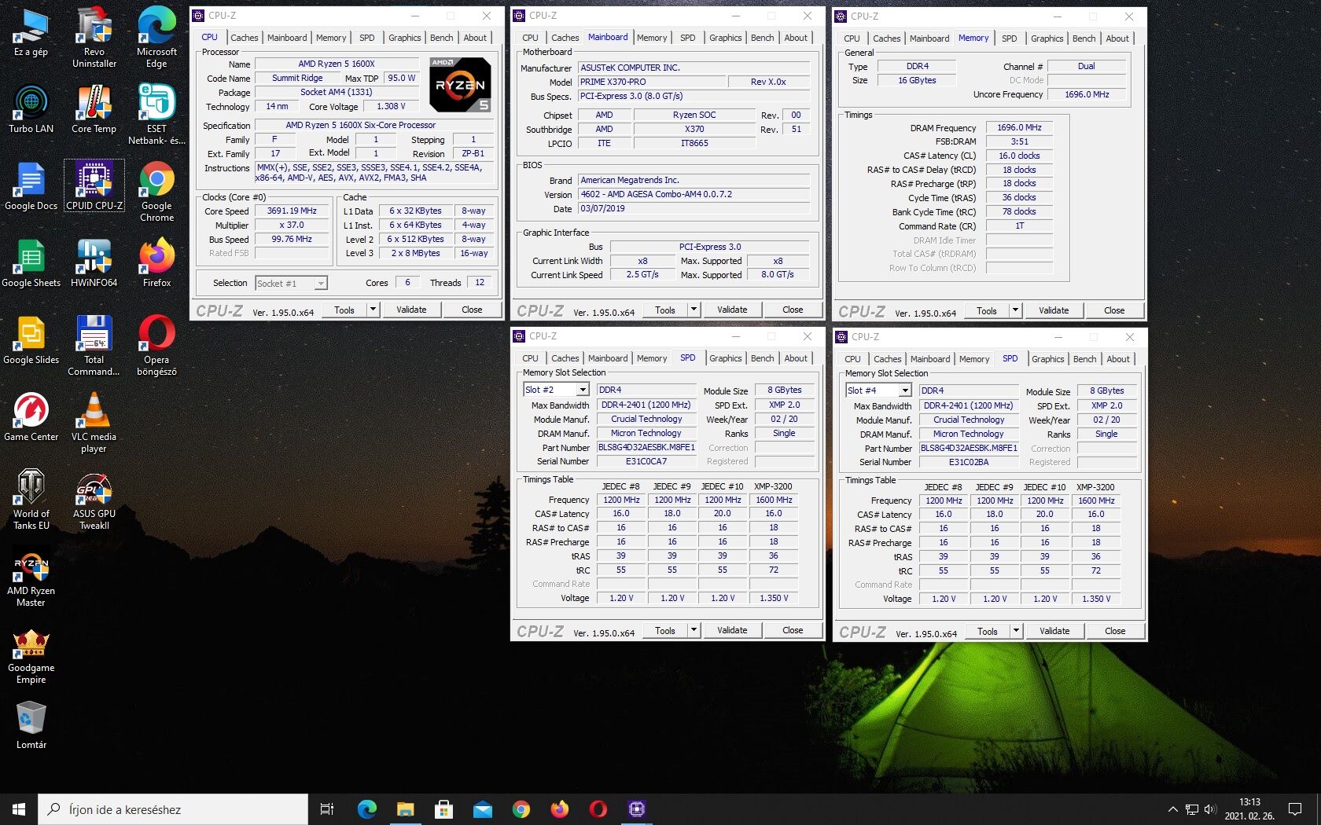The height and width of the screenshot is (825, 1321).
Task: Click the CPU-Z icon in the taskbar
Action: [x=637, y=808]
